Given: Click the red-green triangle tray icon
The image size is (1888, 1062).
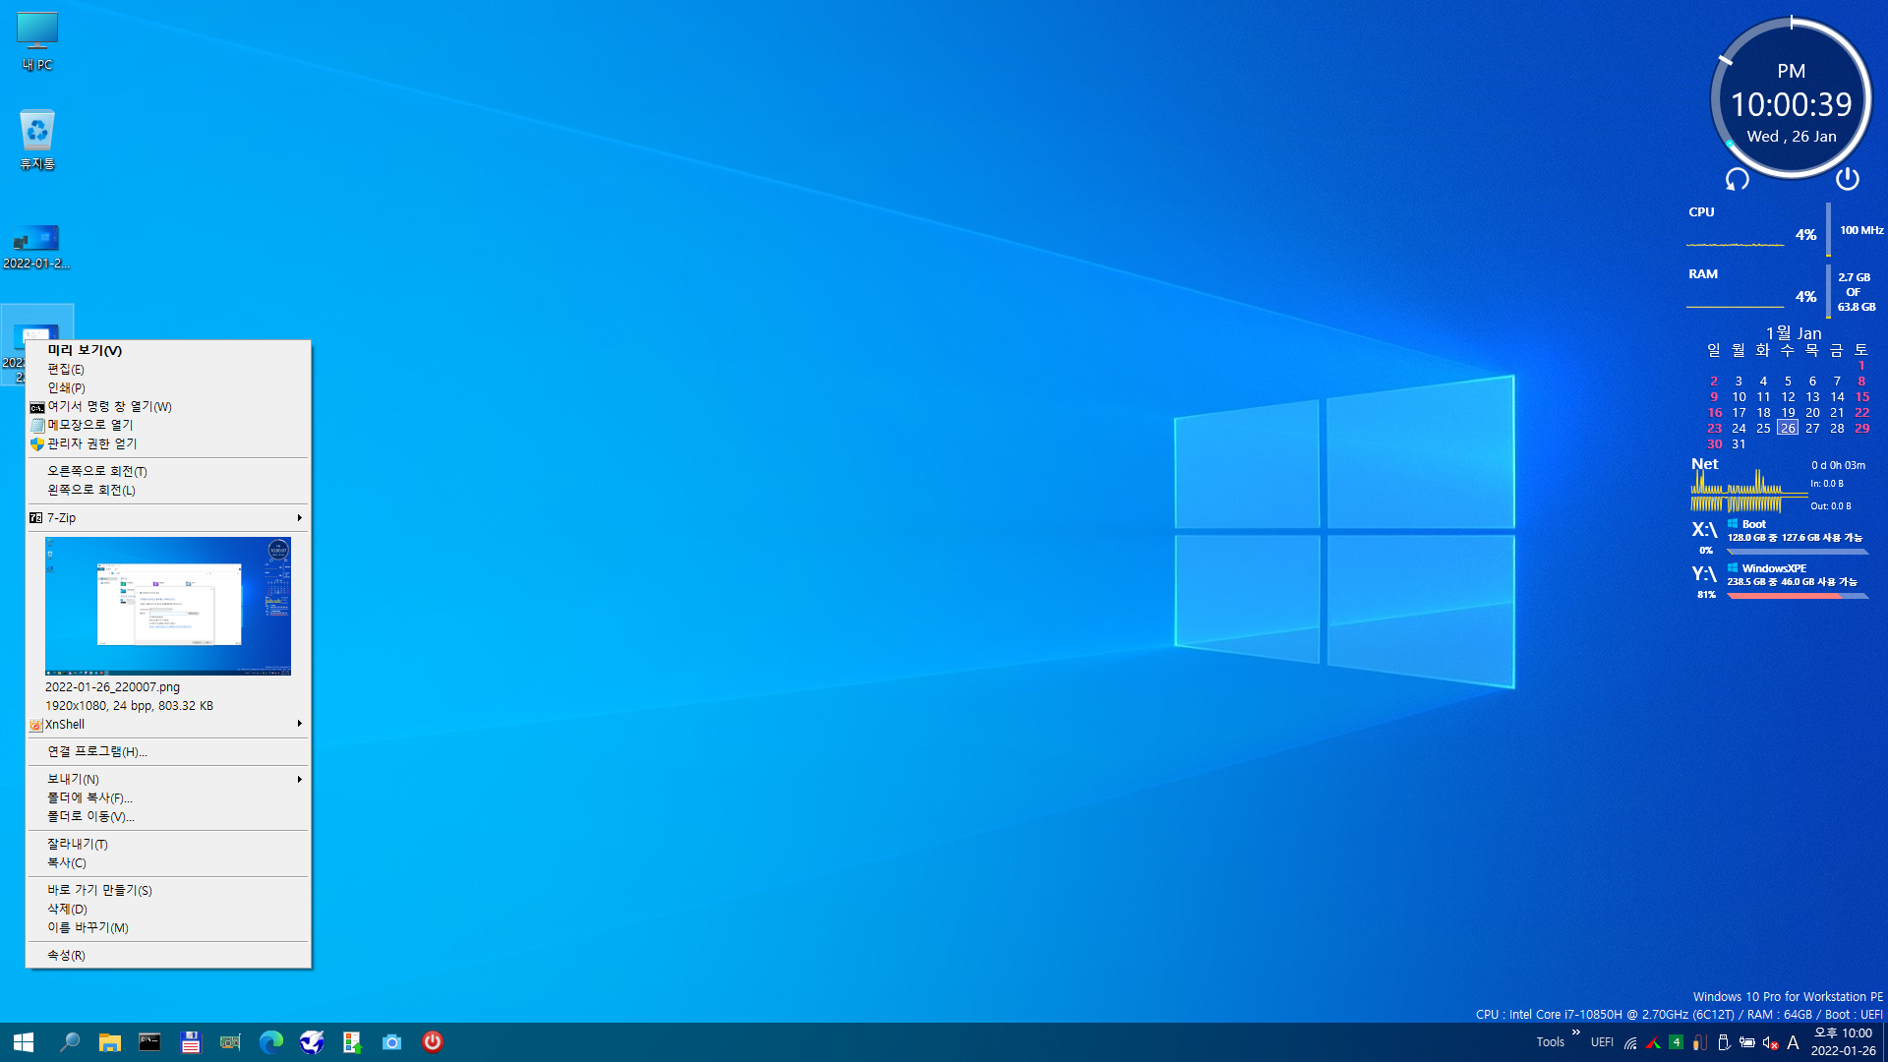Looking at the screenshot, I should tap(1653, 1043).
